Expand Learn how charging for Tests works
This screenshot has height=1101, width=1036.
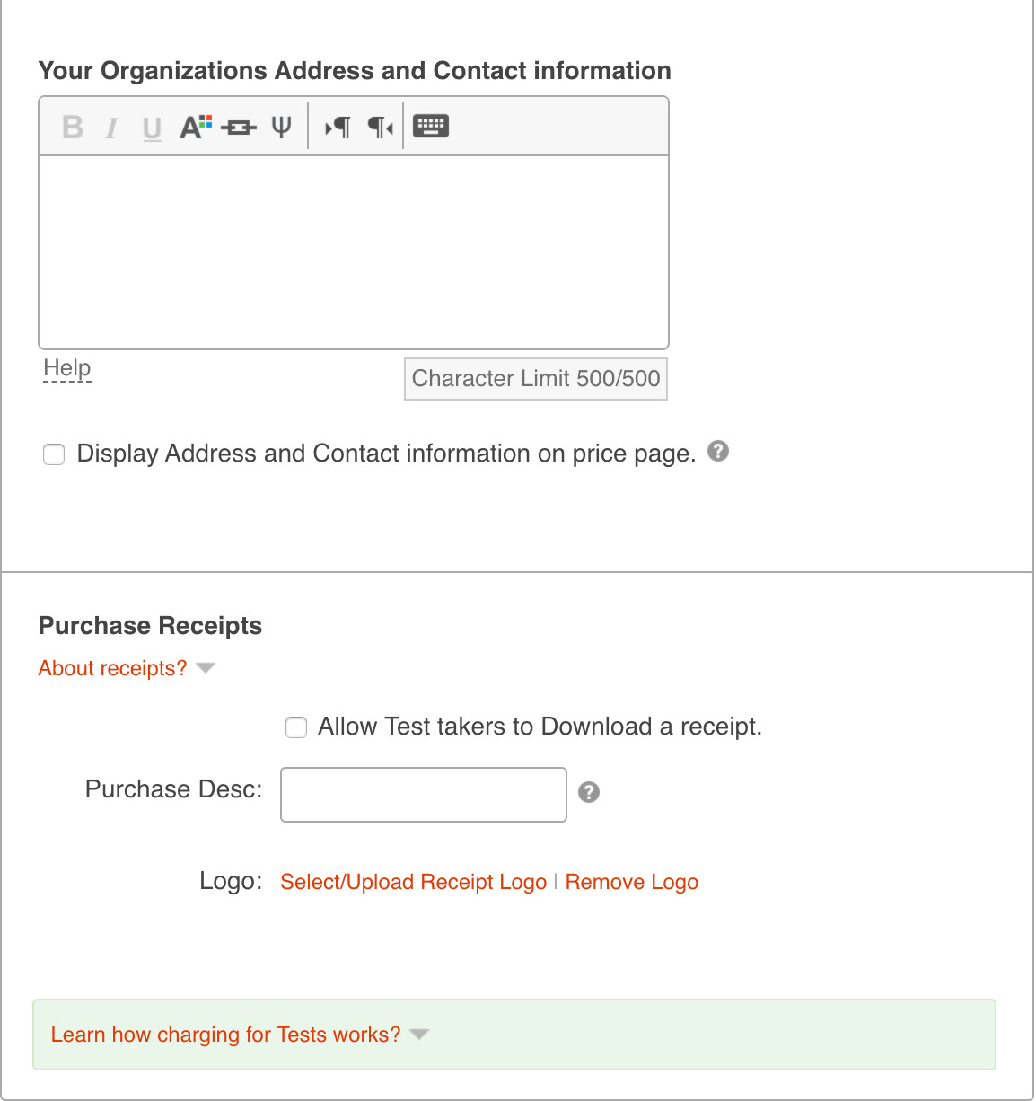pyautogui.click(x=239, y=1035)
